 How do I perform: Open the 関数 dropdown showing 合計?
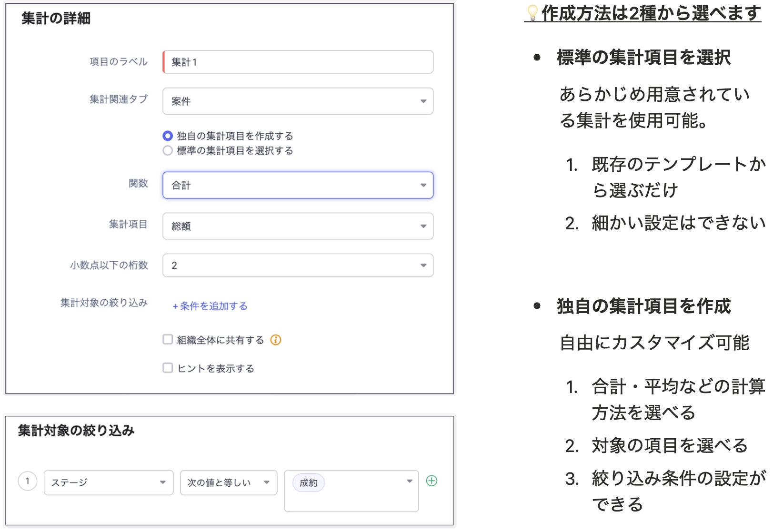298,185
